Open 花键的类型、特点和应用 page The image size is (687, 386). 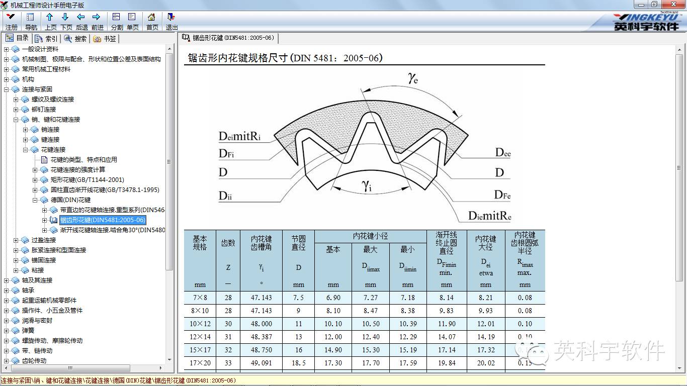(83, 160)
